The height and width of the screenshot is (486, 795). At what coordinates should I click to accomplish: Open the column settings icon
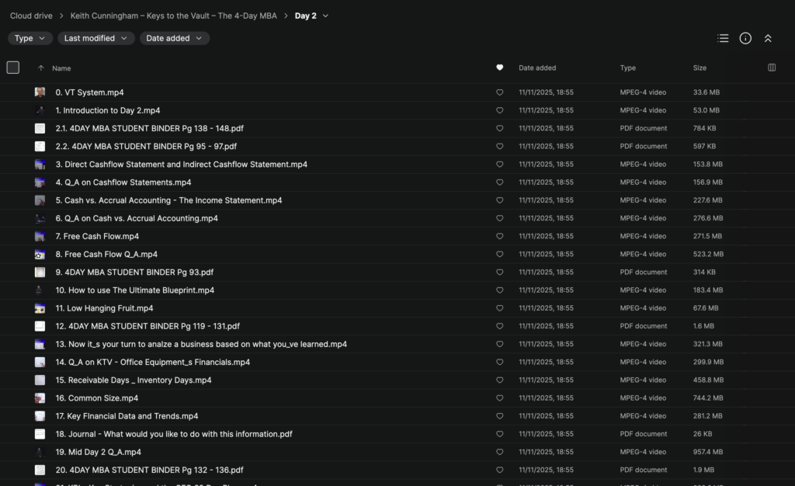coord(772,68)
